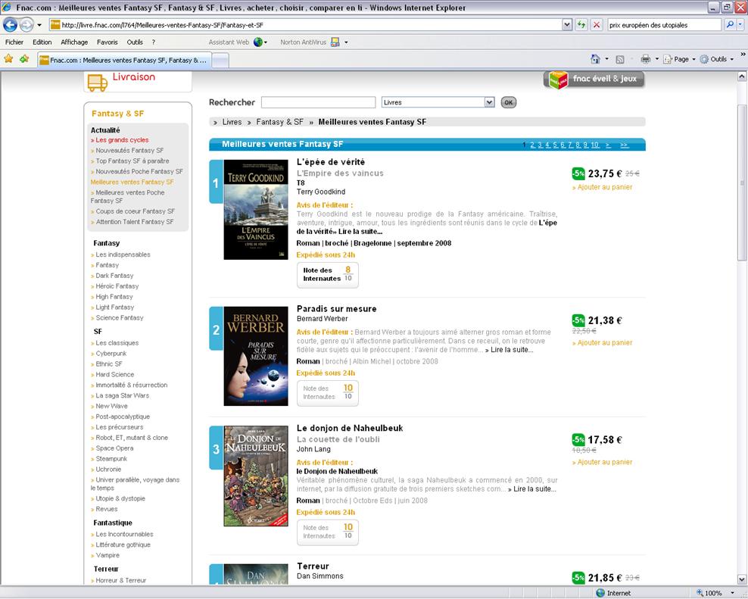Open the address bar history dropdown
This screenshot has height=599, width=748.
pyautogui.click(x=567, y=25)
